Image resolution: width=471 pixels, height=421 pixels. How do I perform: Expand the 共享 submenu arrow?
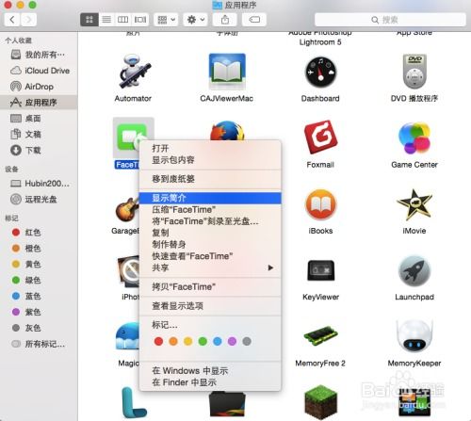[270, 267]
